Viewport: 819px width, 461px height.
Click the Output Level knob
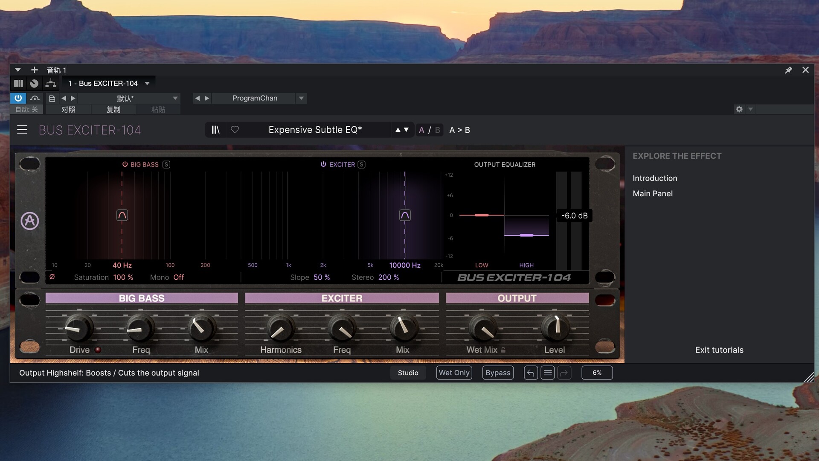(x=555, y=328)
